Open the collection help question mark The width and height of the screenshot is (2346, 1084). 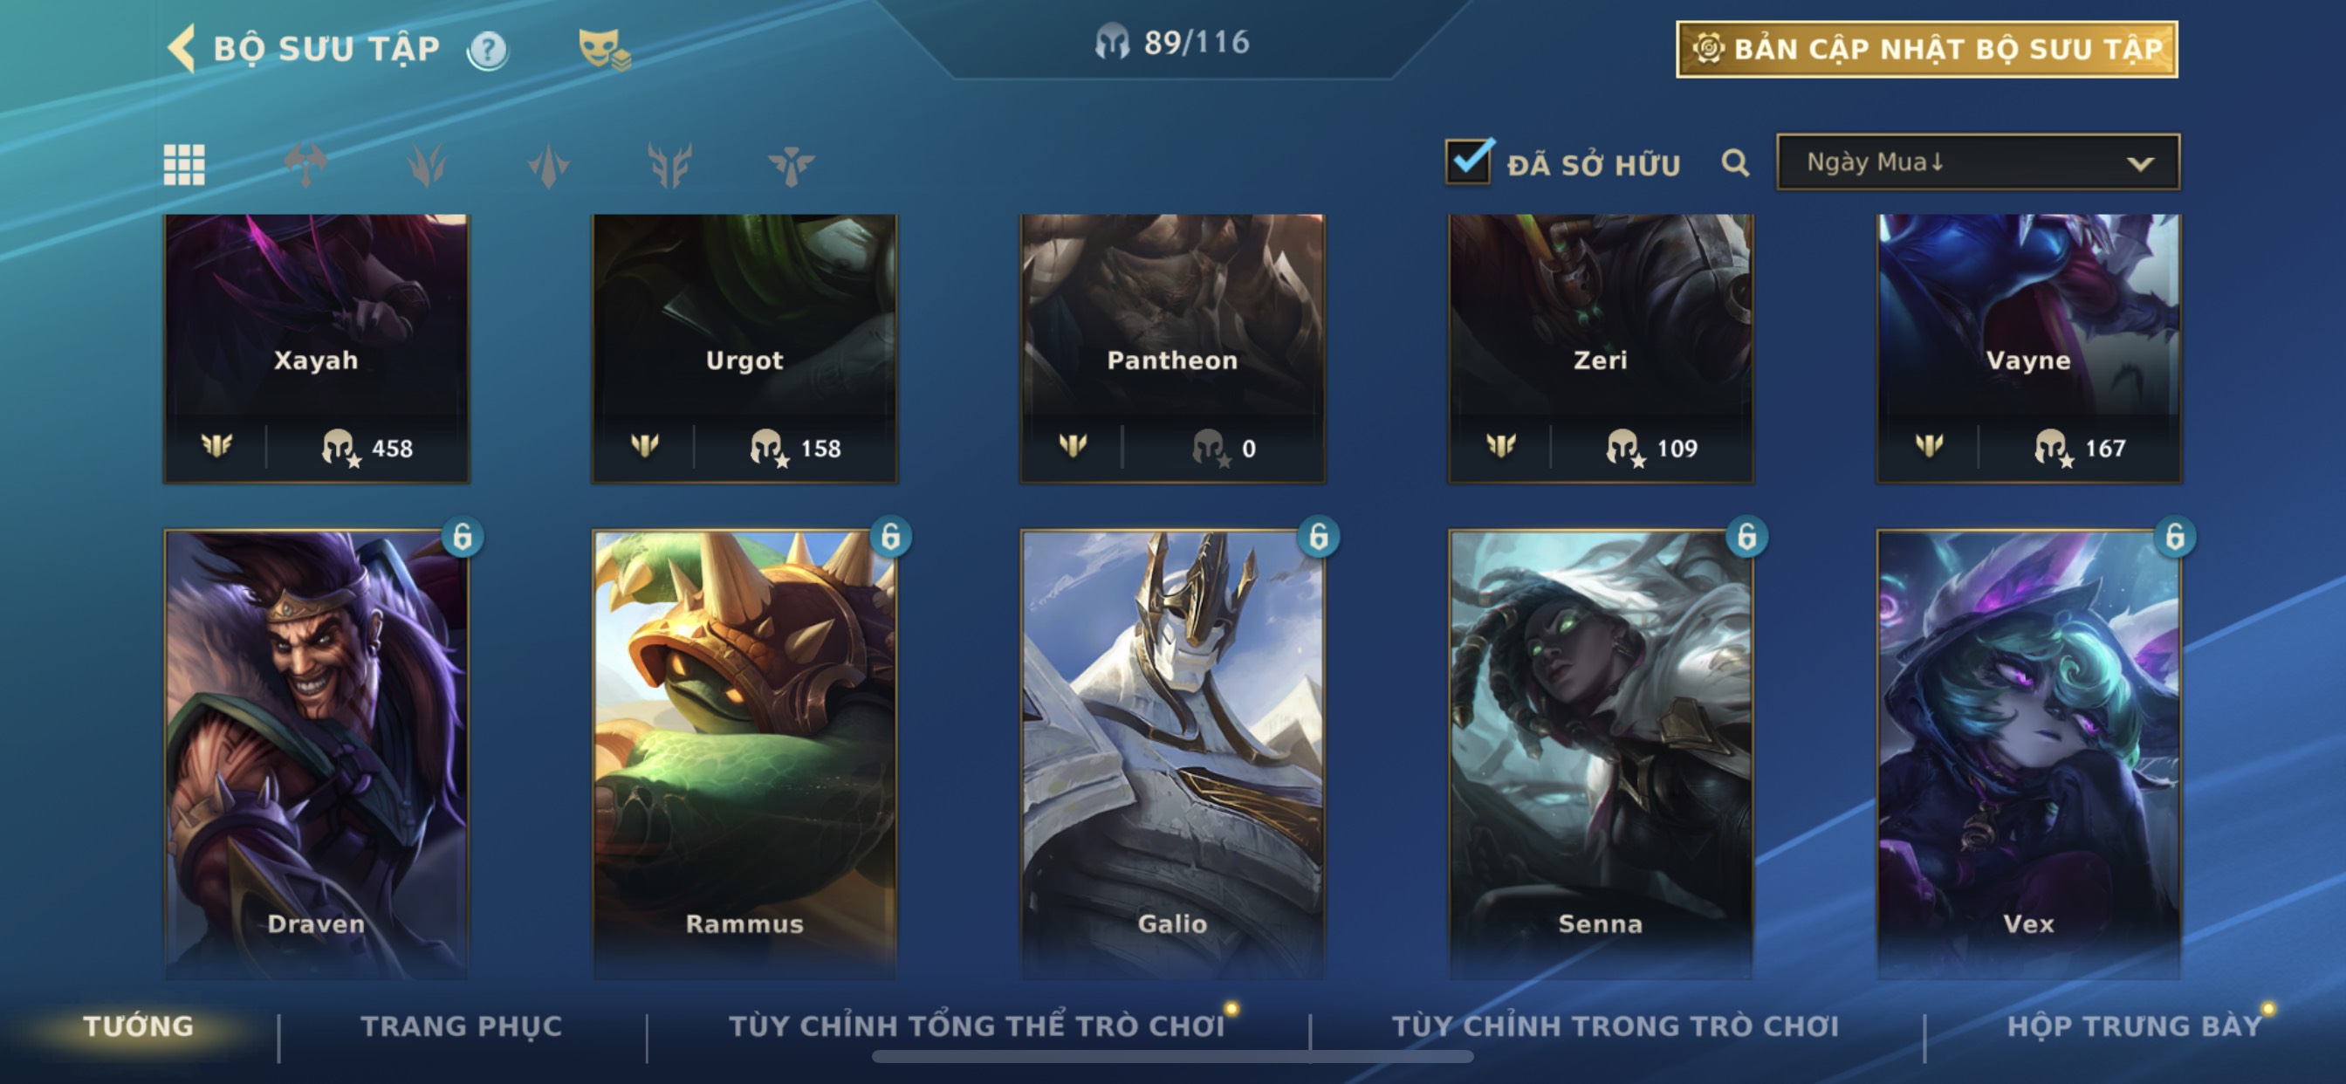488,50
